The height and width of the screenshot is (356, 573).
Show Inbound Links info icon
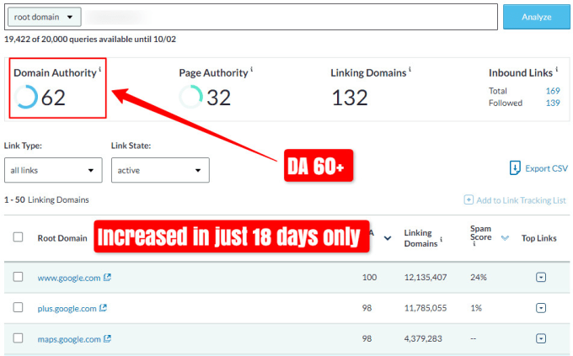[x=556, y=69]
